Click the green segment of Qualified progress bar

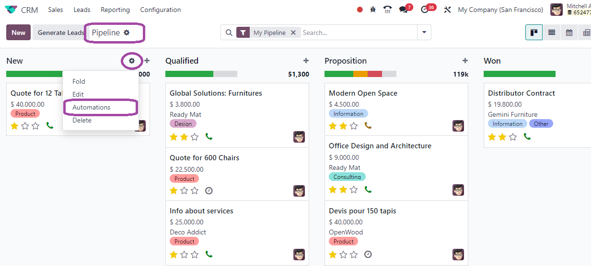(x=189, y=74)
